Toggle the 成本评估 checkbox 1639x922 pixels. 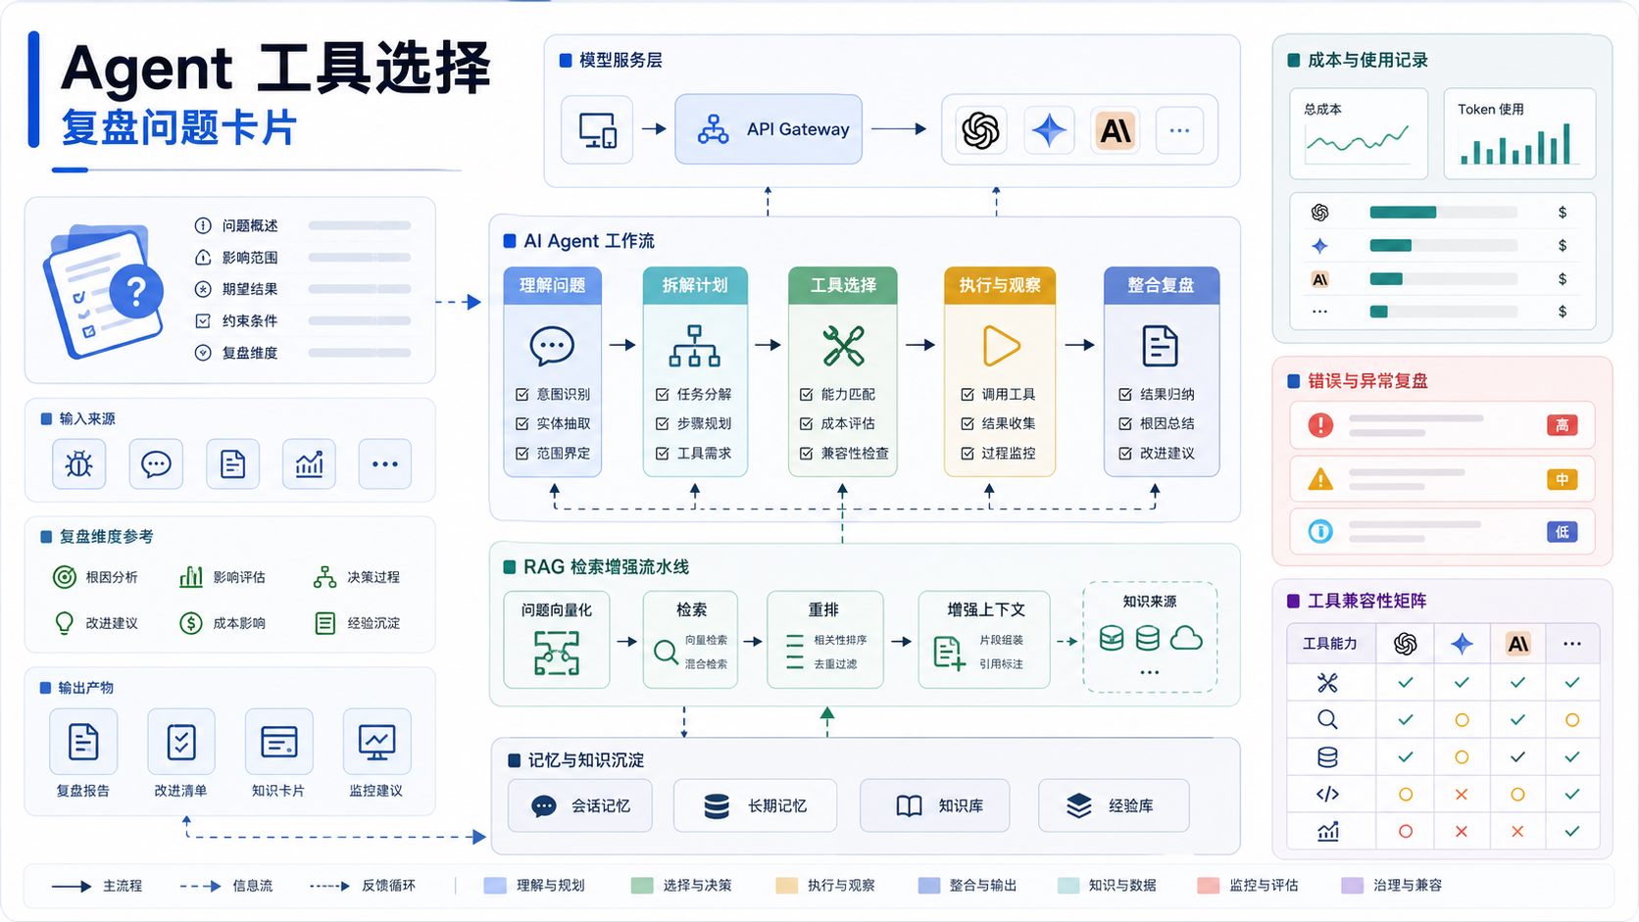pyautogui.click(x=807, y=423)
